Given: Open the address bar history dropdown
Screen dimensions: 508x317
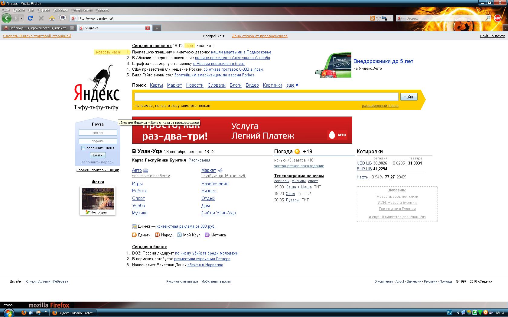Looking at the screenshot, I should coord(391,18).
